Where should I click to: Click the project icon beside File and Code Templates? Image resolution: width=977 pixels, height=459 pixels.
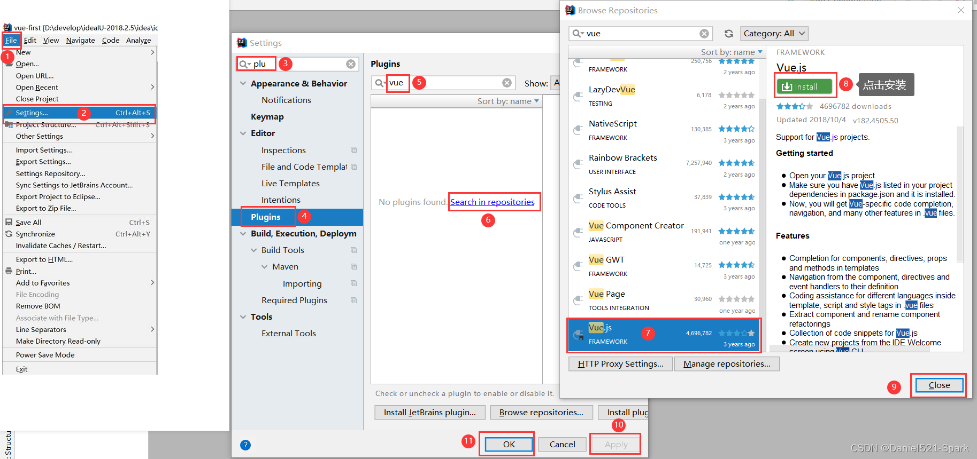tap(353, 167)
